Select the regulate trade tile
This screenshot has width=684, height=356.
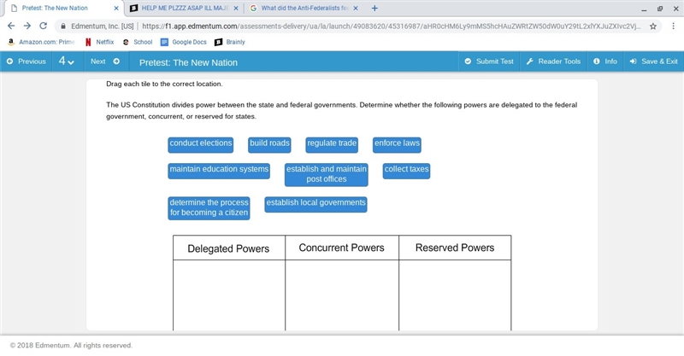[332, 144]
